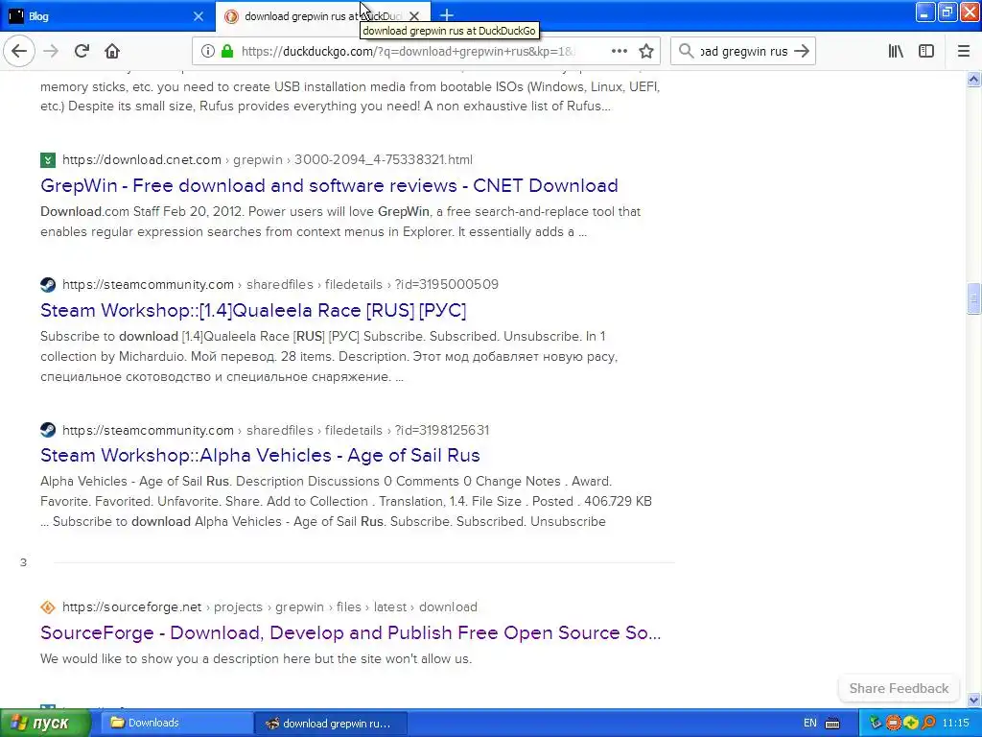The image size is (982, 737).
Task: Bookmark this page with the star
Action: (646, 52)
